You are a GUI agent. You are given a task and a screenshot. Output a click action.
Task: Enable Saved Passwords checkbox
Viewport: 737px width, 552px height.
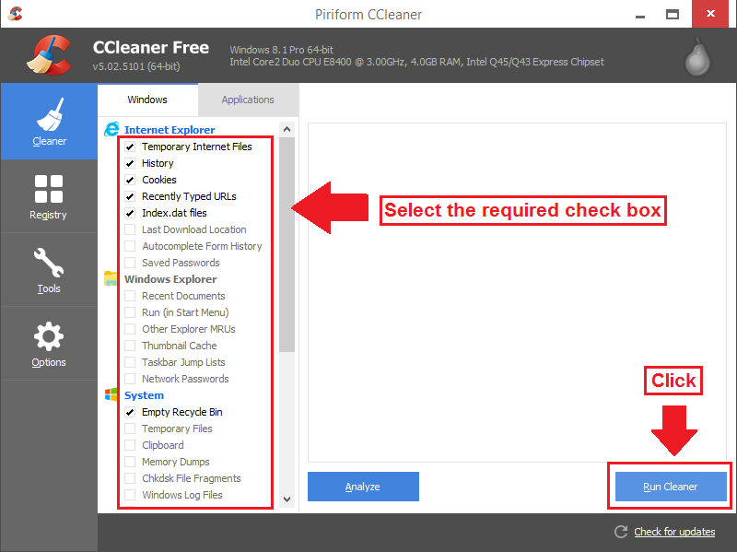(130, 263)
